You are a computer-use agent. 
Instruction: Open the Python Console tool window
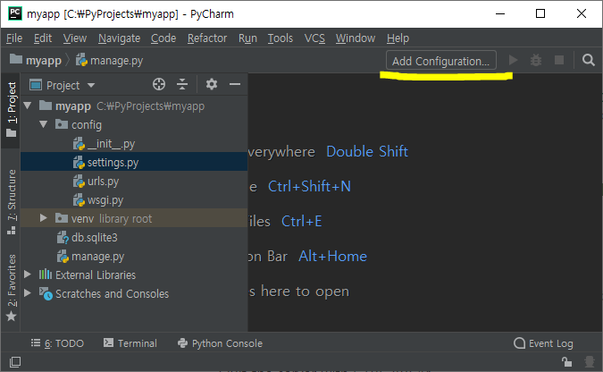tap(220, 343)
